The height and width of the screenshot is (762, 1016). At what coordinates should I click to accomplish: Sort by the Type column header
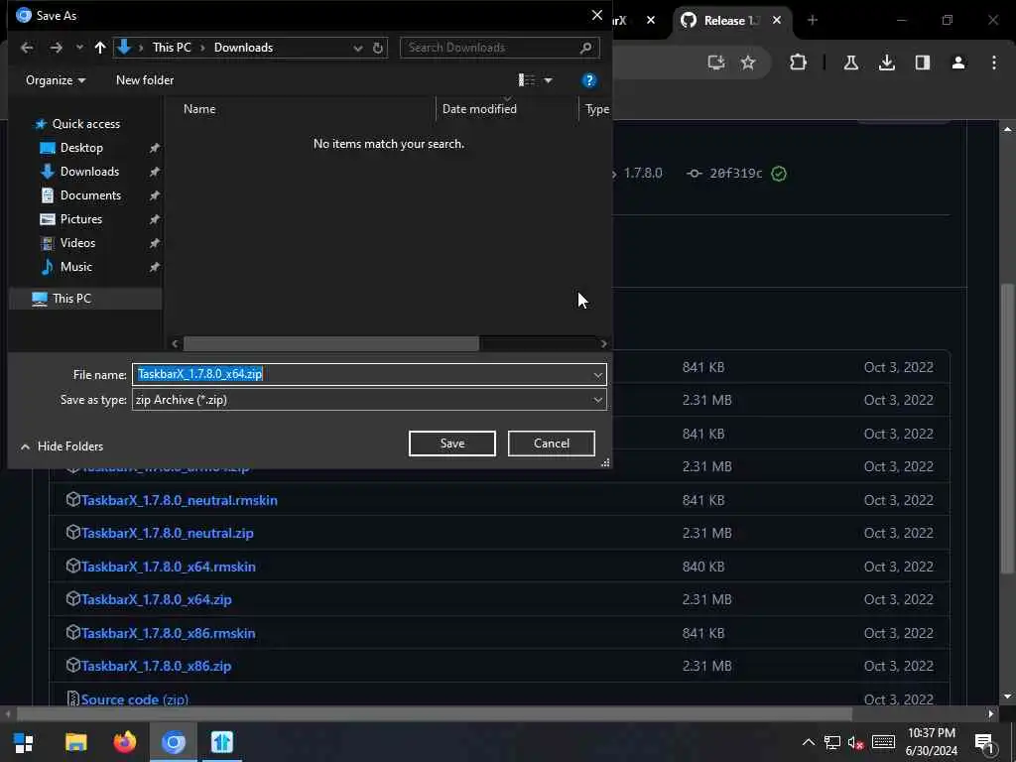pyautogui.click(x=596, y=109)
